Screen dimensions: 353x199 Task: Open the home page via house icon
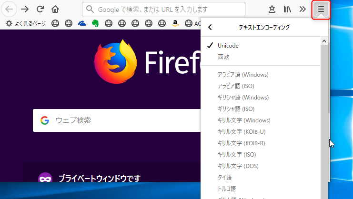(55, 9)
